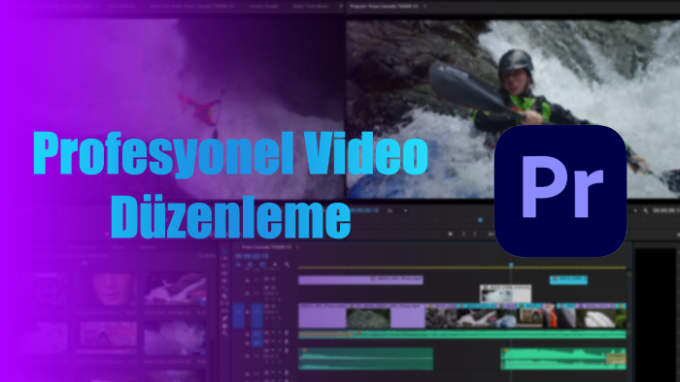Image resolution: width=680 pixels, height=382 pixels.
Task: Click the Source Monitor video preview
Action: click(x=174, y=109)
